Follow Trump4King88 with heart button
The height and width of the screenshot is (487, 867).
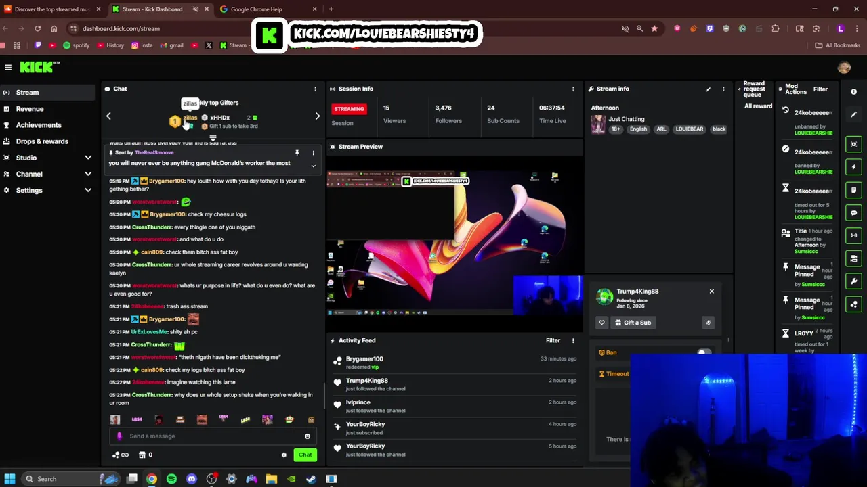[x=601, y=323]
